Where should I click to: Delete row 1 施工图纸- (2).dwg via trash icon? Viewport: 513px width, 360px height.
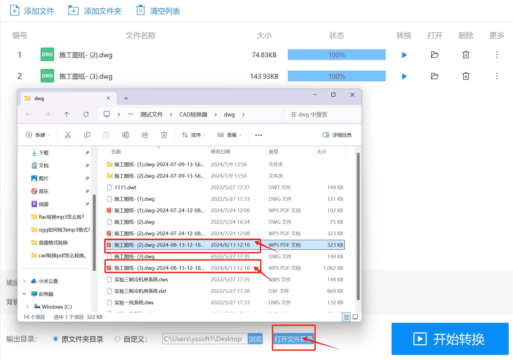point(466,55)
